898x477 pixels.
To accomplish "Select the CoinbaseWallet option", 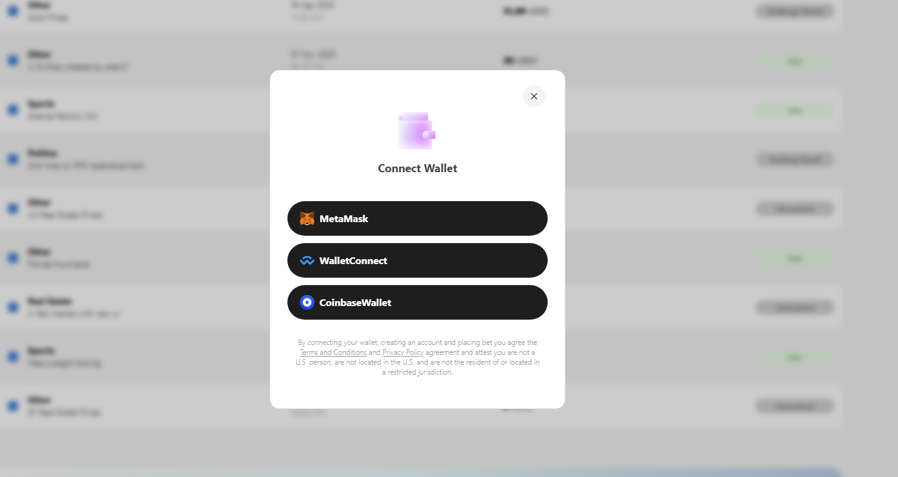I will pos(418,302).
